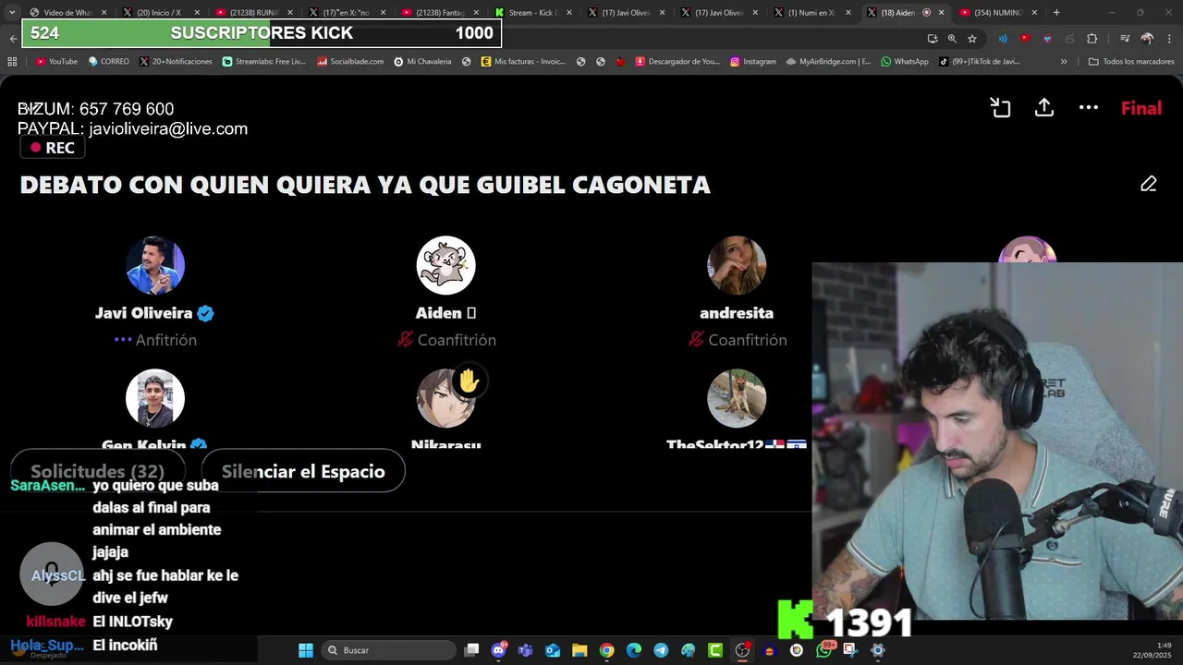Open the 20+ Notificaciones bookmark

tap(176, 61)
